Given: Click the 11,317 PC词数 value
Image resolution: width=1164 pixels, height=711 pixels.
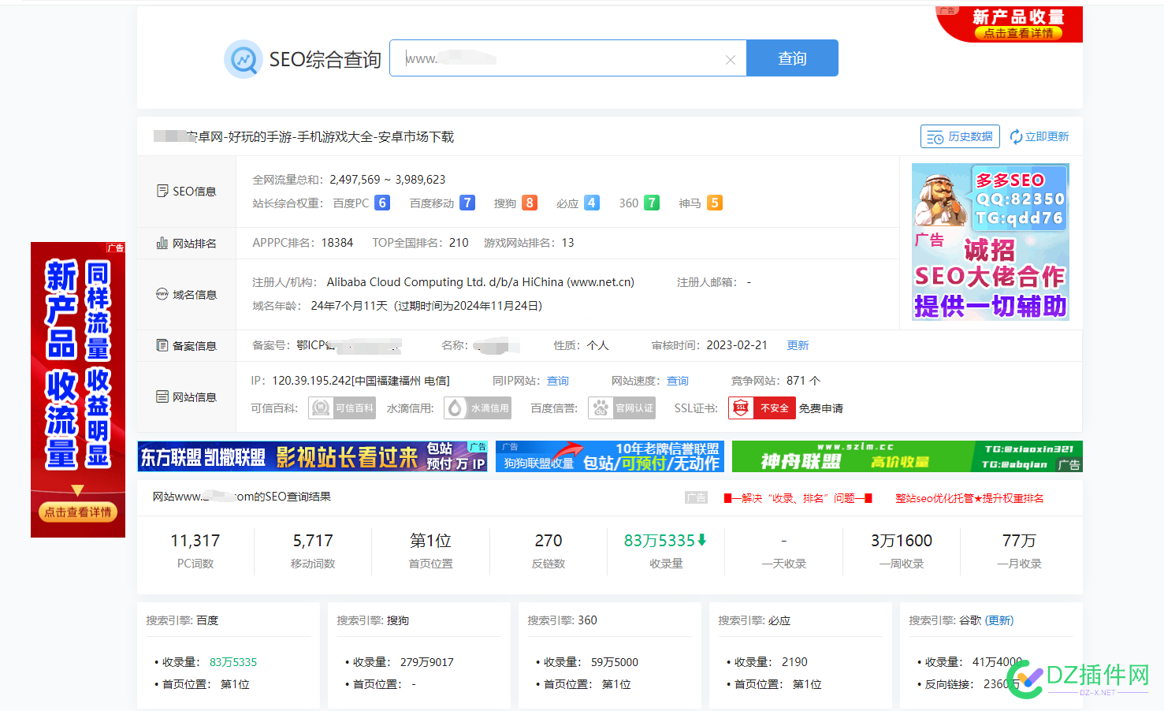Looking at the screenshot, I should (x=195, y=541).
